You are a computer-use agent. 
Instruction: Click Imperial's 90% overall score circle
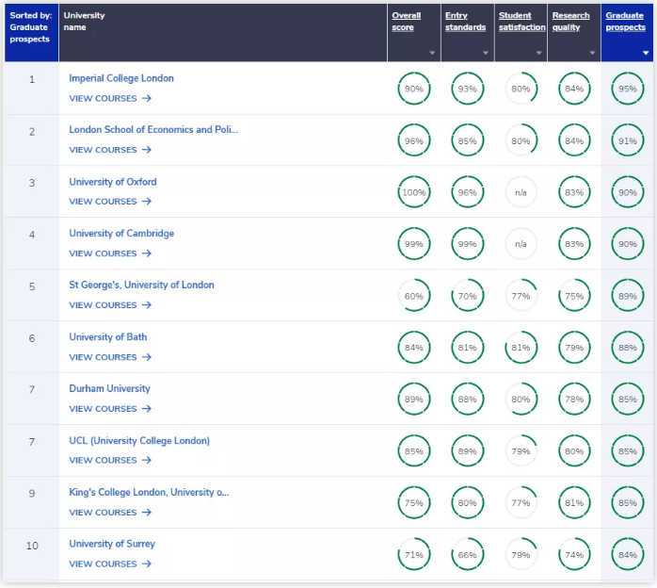pos(414,89)
